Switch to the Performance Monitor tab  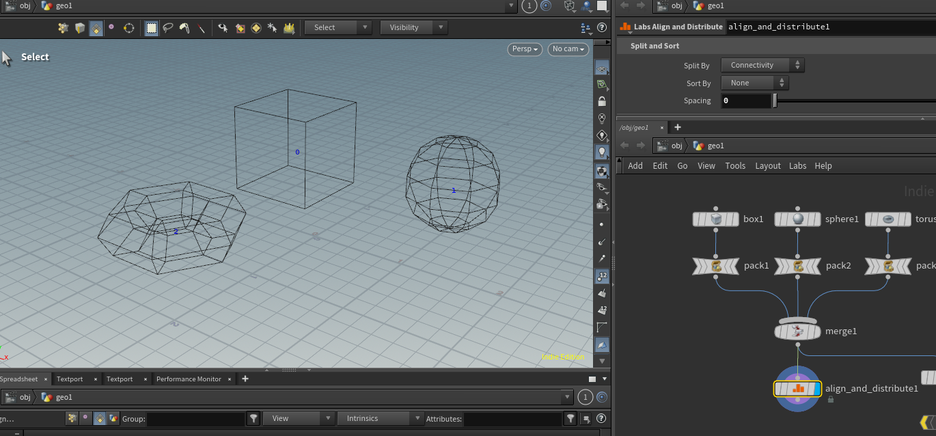tap(189, 379)
